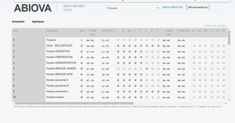Edit start time 08:45 for Horaire ADMINISTRATION
Screen dimensions: 235x123
(x=93, y=63)
